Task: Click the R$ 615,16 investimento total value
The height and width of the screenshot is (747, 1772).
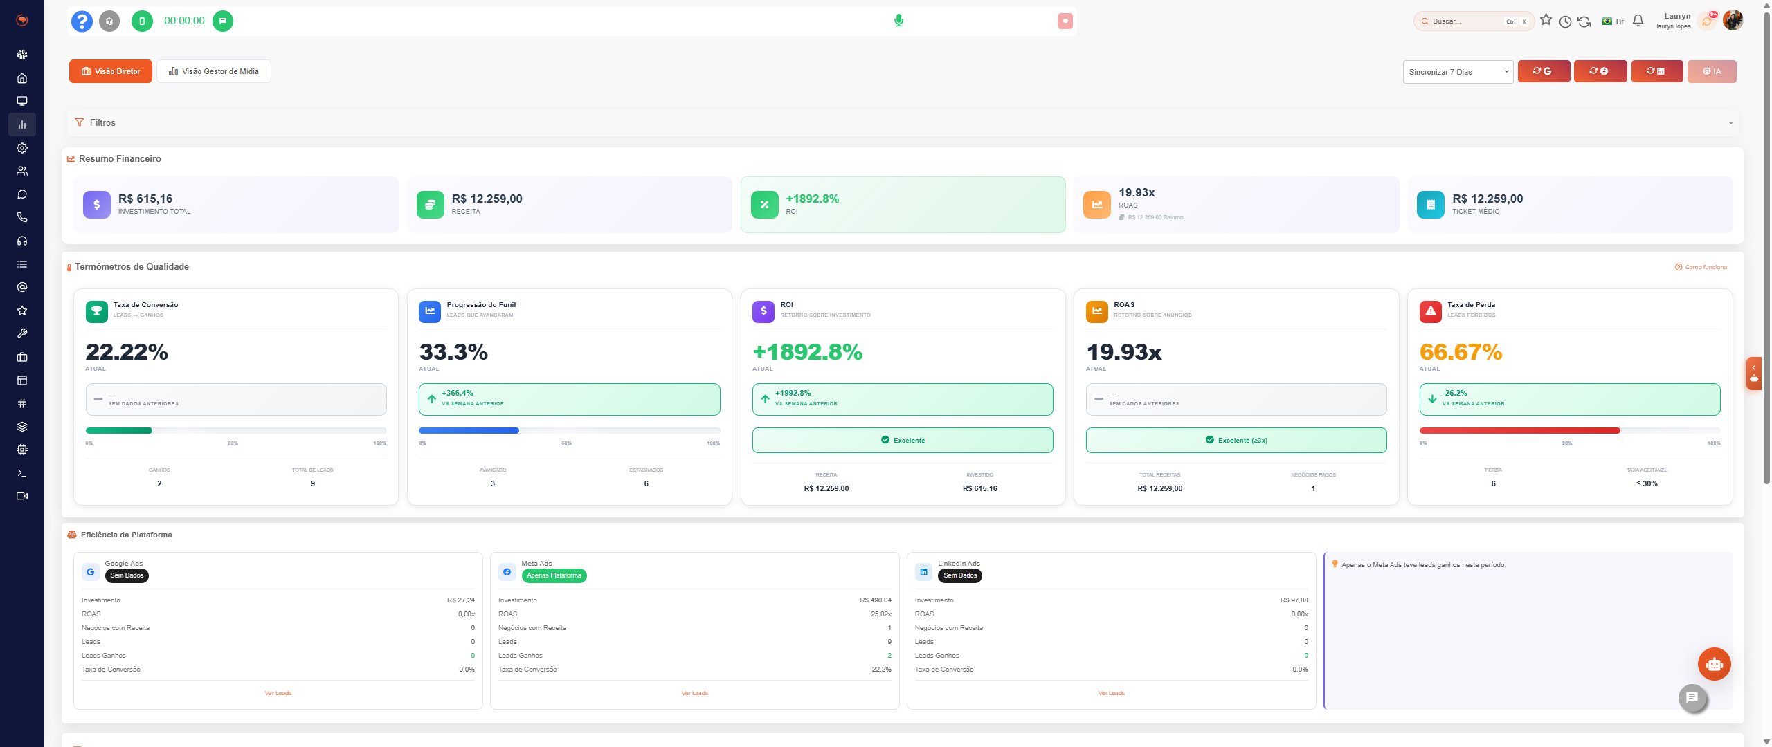Action: point(145,199)
